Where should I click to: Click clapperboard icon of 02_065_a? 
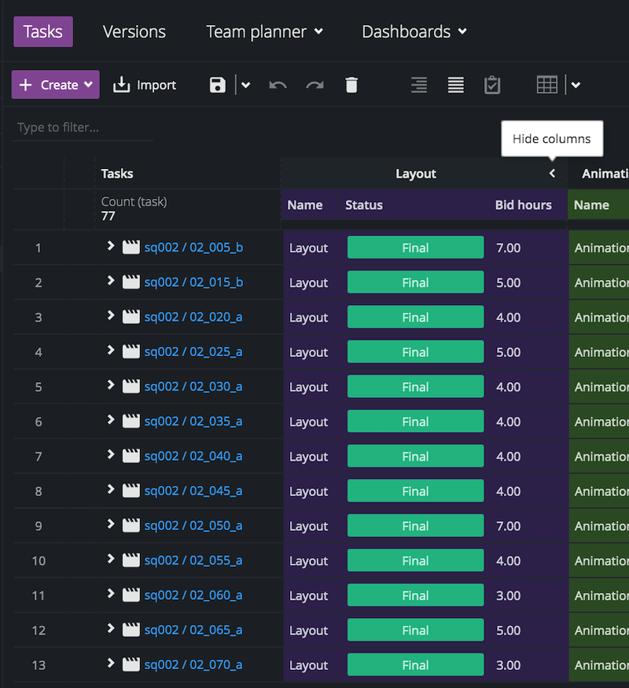coord(131,629)
